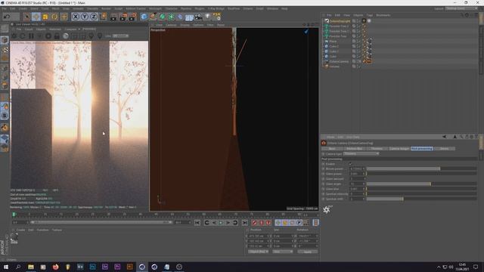
Task: Click the lock resolution icon in Live Viewer
Action: click(x=57, y=36)
